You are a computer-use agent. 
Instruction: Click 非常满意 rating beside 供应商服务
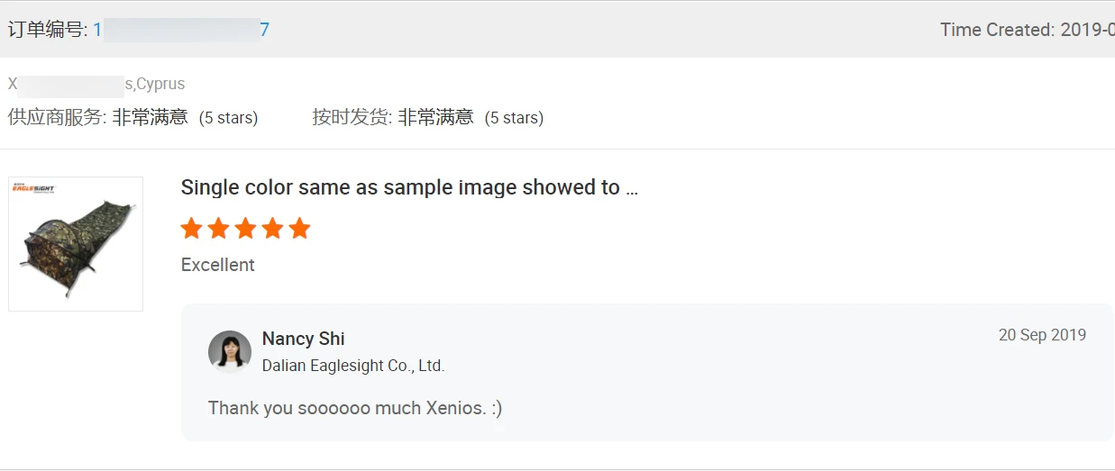click(150, 117)
